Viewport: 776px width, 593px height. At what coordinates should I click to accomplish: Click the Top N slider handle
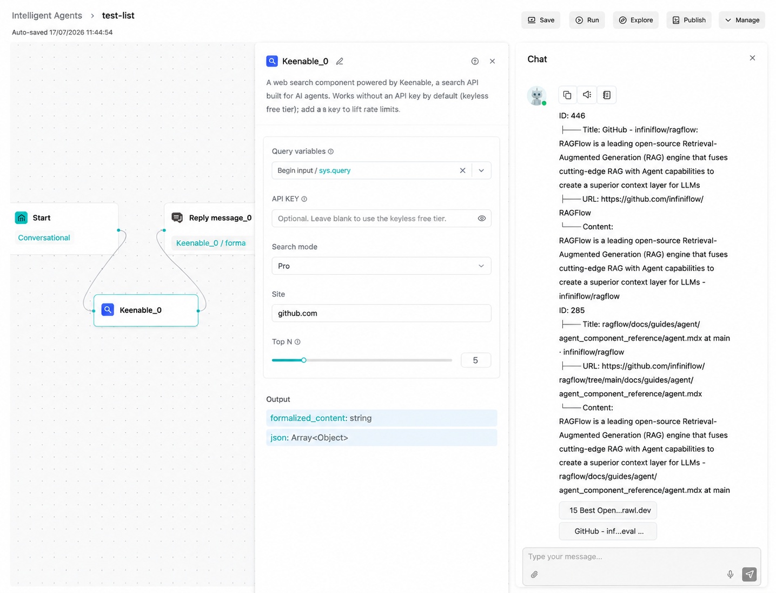(304, 360)
